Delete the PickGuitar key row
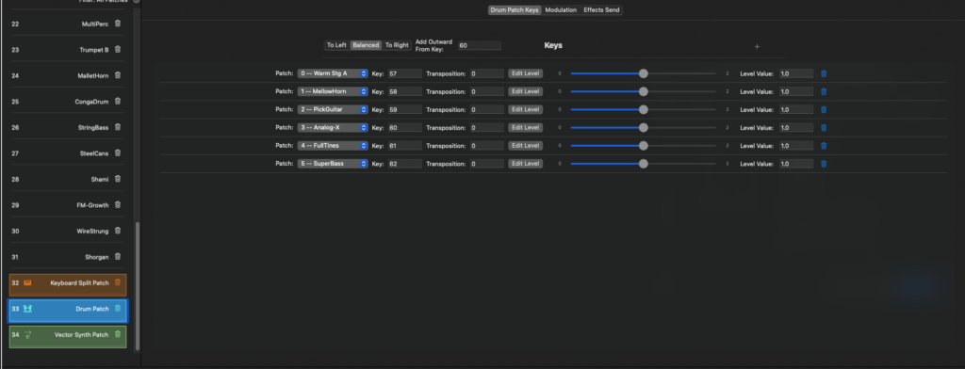 (x=824, y=109)
